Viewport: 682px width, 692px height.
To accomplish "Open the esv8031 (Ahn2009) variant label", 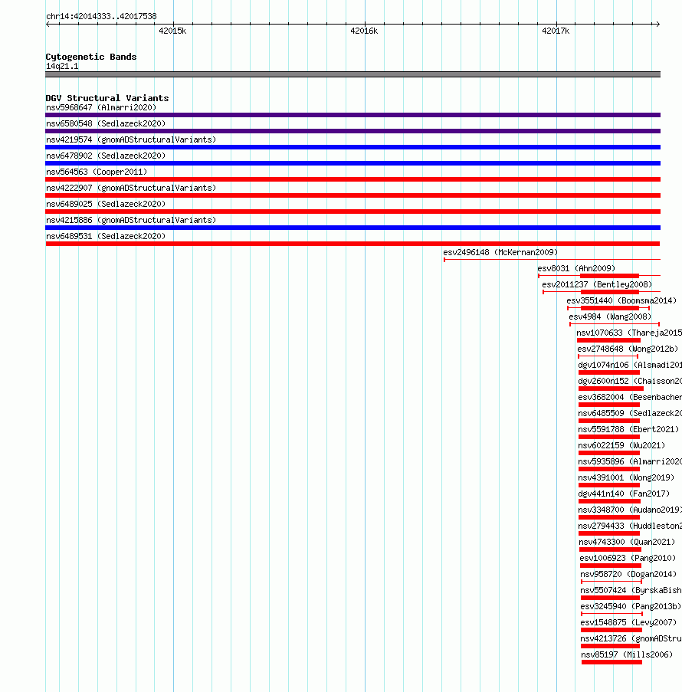I will 576,268.
